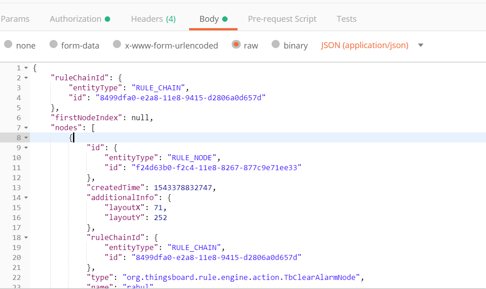Open the Pre-request Script tab
This screenshot has width=486, height=289.
pos(282,19)
